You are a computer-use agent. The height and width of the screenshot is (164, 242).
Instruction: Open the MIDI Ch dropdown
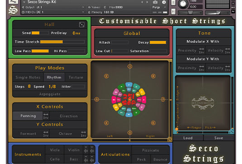click(x=53, y=12)
